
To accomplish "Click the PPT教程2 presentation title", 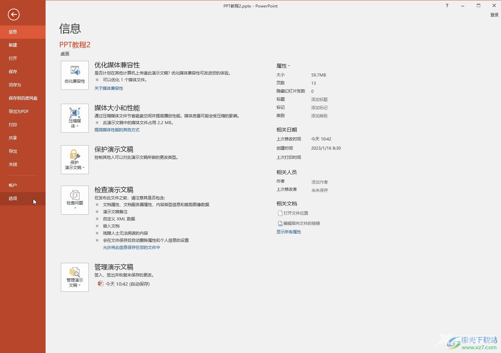I will 75,45.
